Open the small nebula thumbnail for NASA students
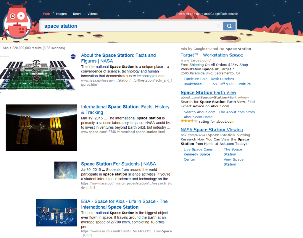This screenshot has width=303, height=238. pyautogui.click(x=66, y=170)
